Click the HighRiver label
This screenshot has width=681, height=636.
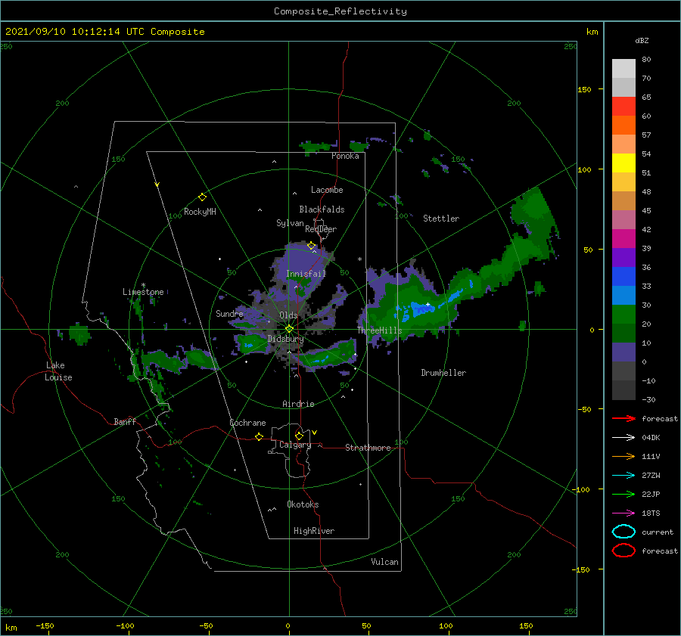[x=314, y=531]
